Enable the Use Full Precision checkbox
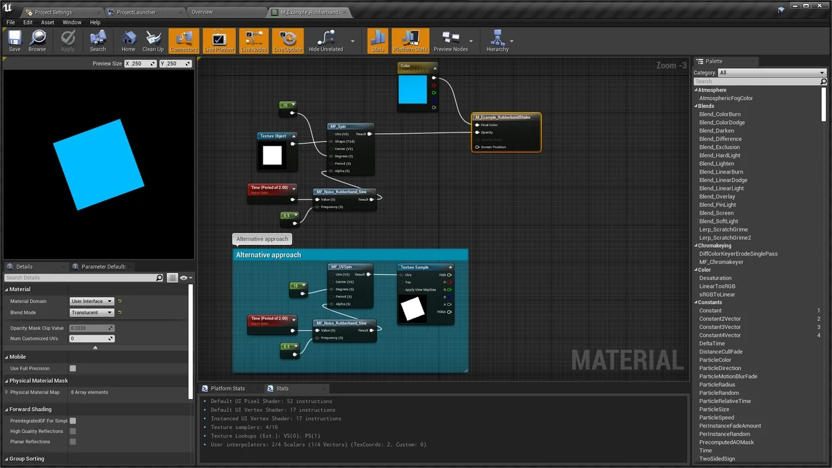 tap(73, 369)
